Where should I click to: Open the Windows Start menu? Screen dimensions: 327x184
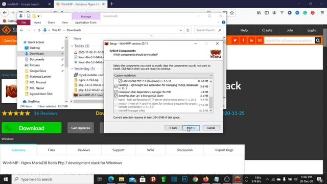6,179
